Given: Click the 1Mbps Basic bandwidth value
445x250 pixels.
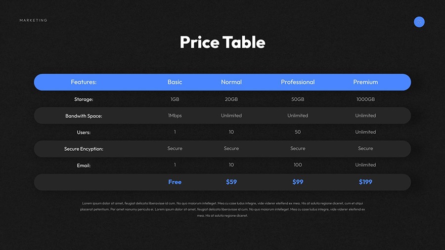Looking at the screenshot, I should (x=175, y=116).
